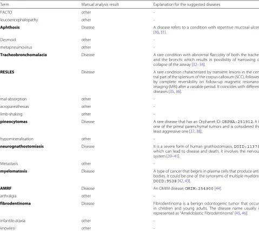Screen dimensions: 259x231
Task: Select the term 'arthralgia'
Action: pyautogui.click(x=8, y=196)
